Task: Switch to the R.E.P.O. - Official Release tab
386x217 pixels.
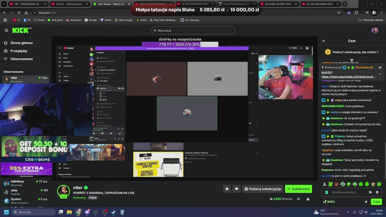Action: coord(70,4)
